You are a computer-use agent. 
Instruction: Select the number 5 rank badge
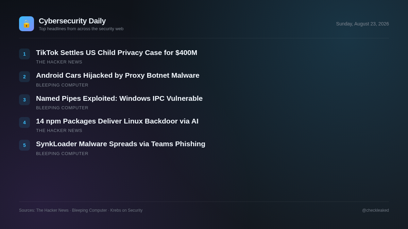point(24,145)
